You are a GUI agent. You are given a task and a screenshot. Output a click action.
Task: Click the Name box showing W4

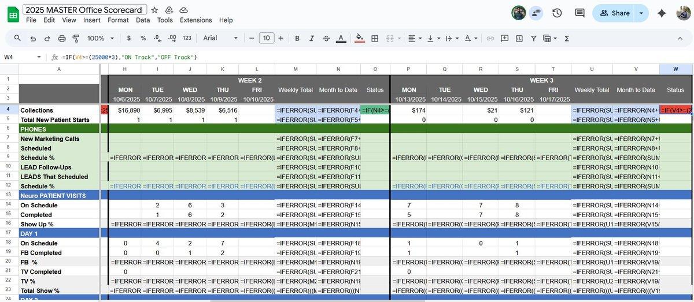(x=22, y=57)
